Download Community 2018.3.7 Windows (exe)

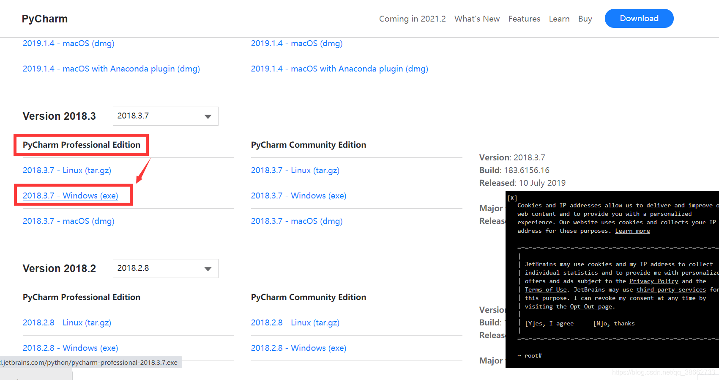298,196
